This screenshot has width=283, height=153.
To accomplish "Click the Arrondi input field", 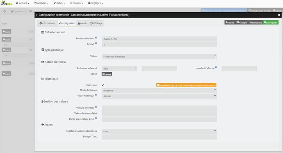I will point(159,45).
